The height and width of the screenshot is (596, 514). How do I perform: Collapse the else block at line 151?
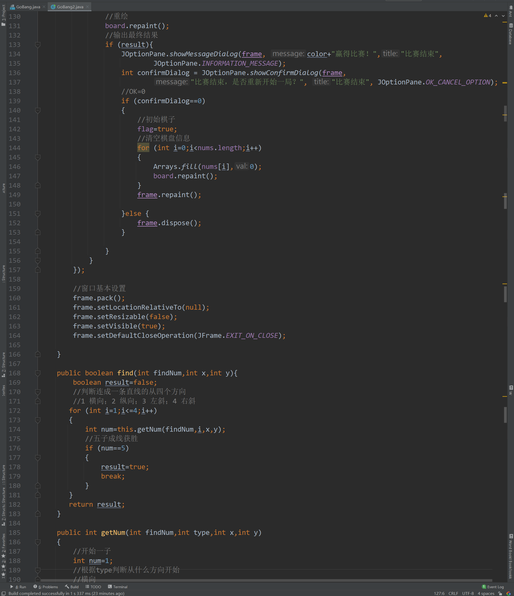point(38,214)
